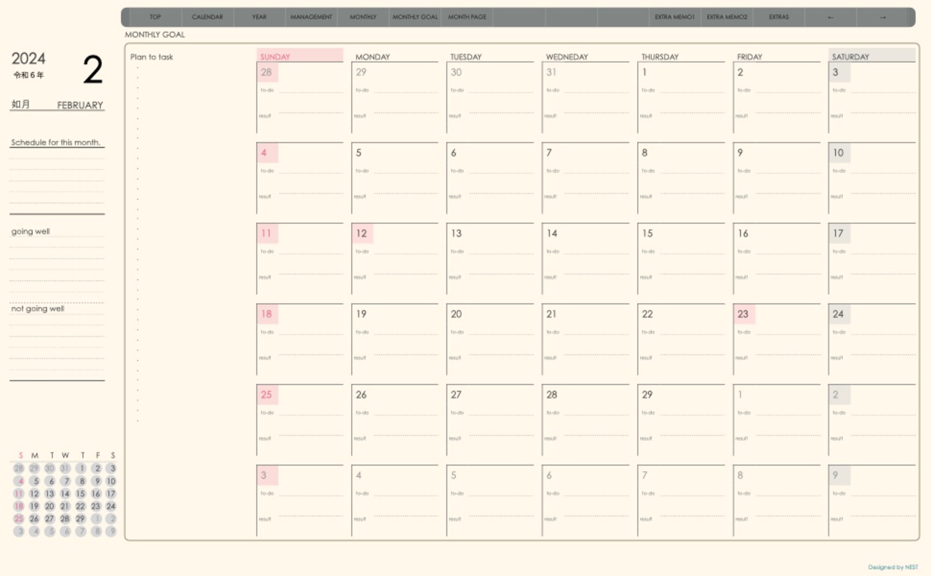Open the EXTRA MEMO1 tab

(674, 17)
